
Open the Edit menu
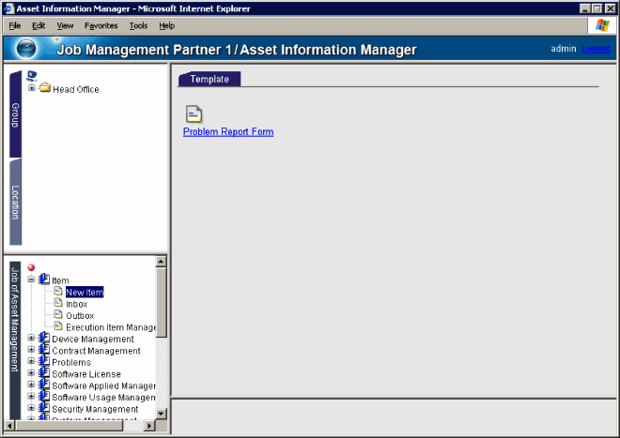tap(39, 25)
